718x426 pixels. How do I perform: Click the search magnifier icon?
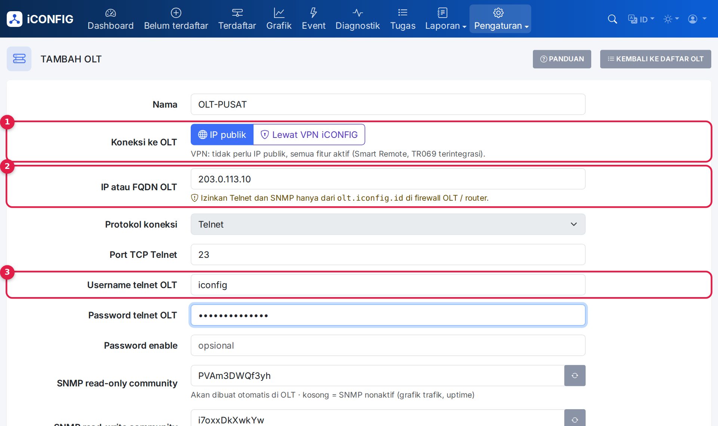[x=612, y=19]
